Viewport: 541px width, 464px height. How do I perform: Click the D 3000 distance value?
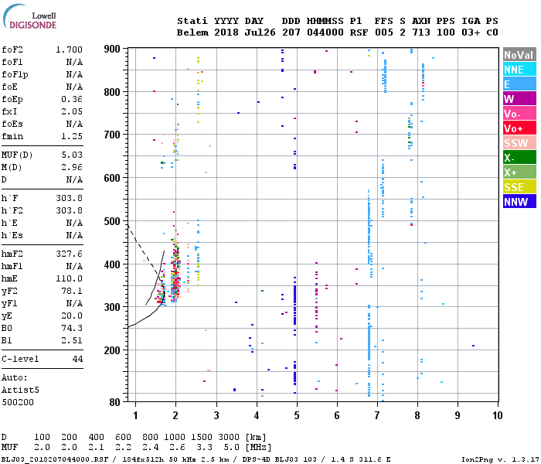click(229, 438)
